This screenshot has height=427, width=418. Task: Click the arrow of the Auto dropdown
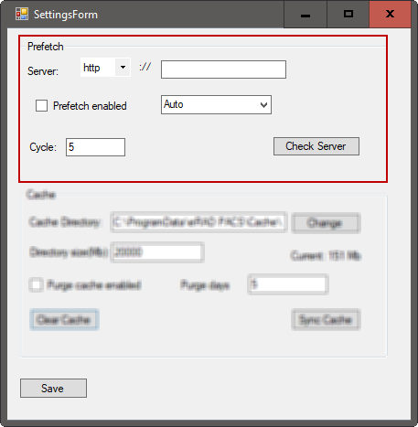[263, 105]
